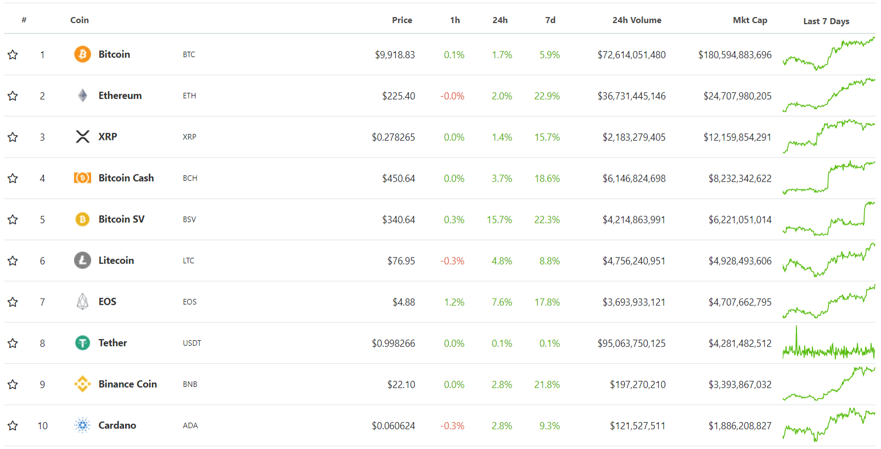Open the EOS coin link

click(x=107, y=301)
